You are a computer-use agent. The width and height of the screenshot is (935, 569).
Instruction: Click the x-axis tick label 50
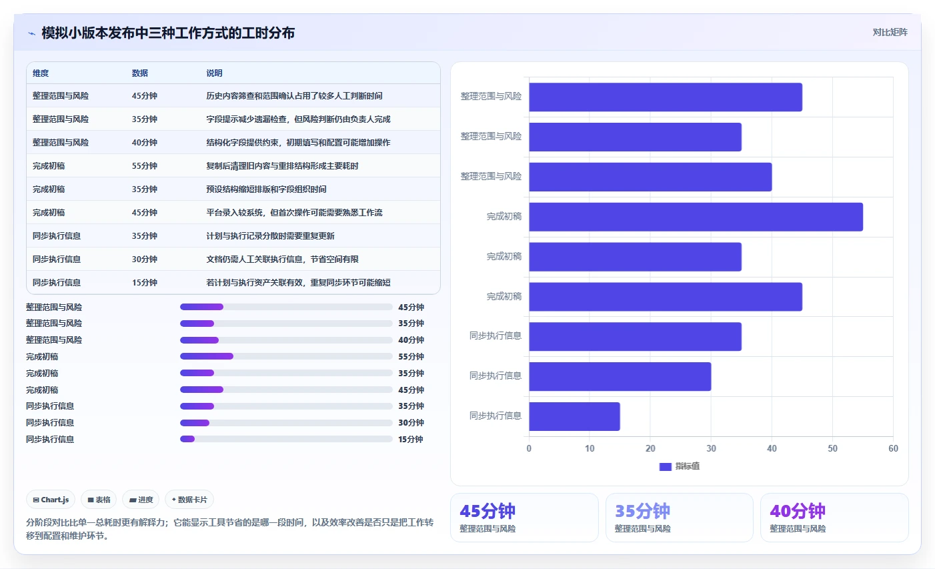tap(832, 448)
